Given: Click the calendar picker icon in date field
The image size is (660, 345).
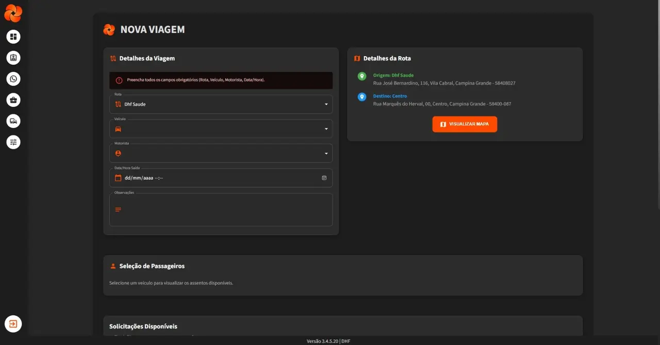Looking at the screenshot, I should coord(324,178).
